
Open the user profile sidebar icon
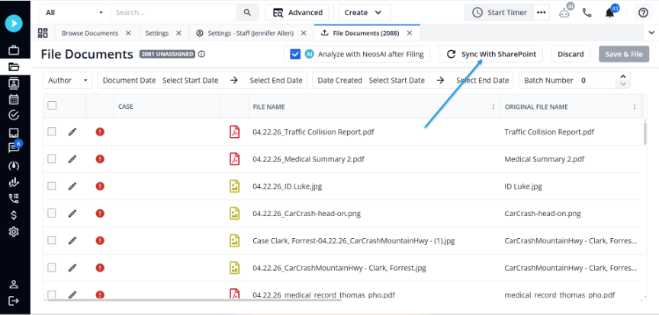coord(14,285)
